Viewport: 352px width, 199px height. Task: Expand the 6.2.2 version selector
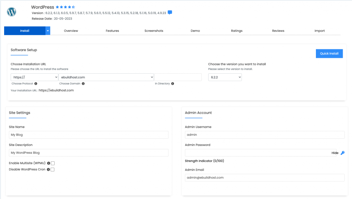click(x=225, y=77)
